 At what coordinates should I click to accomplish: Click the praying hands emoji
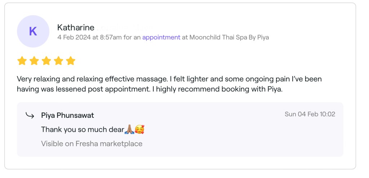pos(129,129)
